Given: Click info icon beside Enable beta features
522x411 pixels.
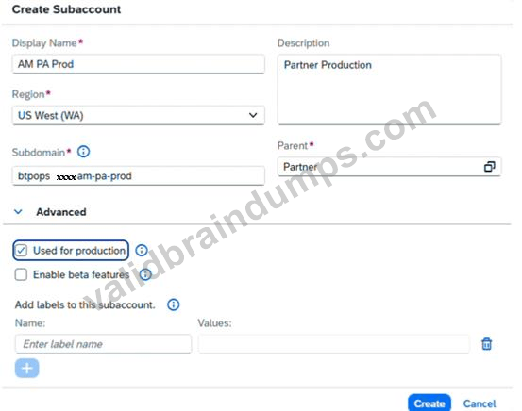Looking at the screenshot, I should tap(145, 274).
